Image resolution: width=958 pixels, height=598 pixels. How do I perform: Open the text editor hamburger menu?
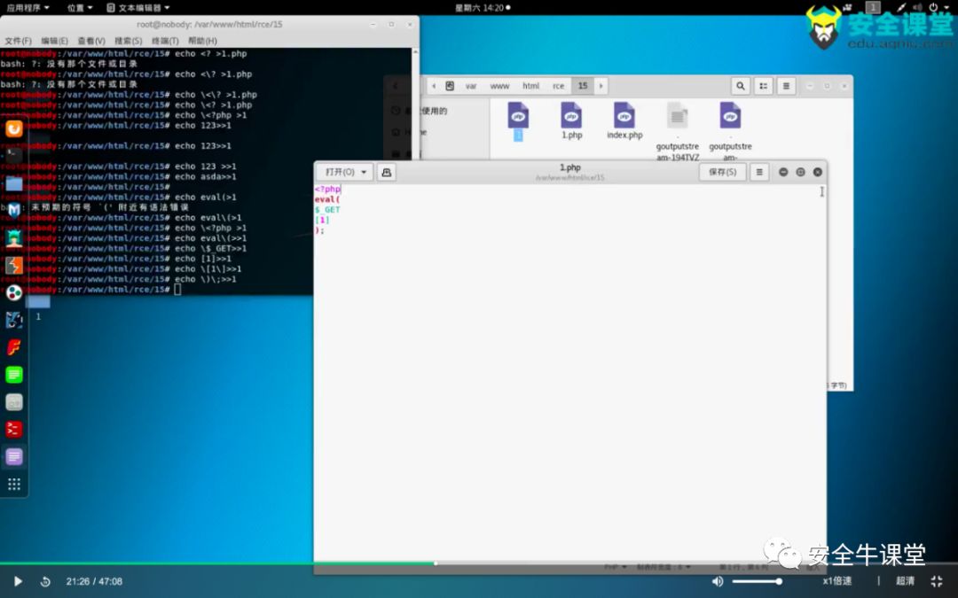coord(759,172)
